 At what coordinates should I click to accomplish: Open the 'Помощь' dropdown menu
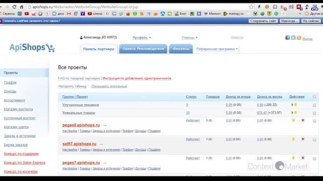(x=190, y=38)
